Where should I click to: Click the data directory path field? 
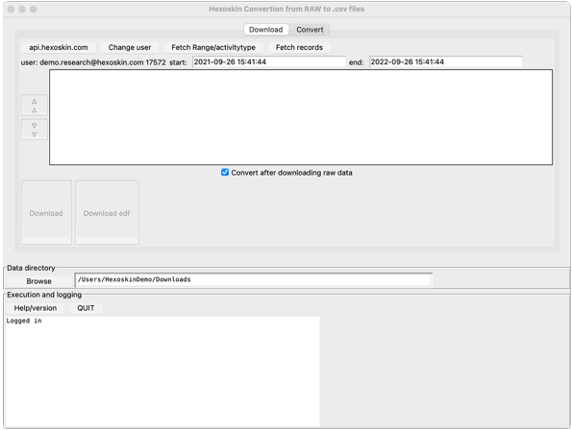tap(253, 279)
